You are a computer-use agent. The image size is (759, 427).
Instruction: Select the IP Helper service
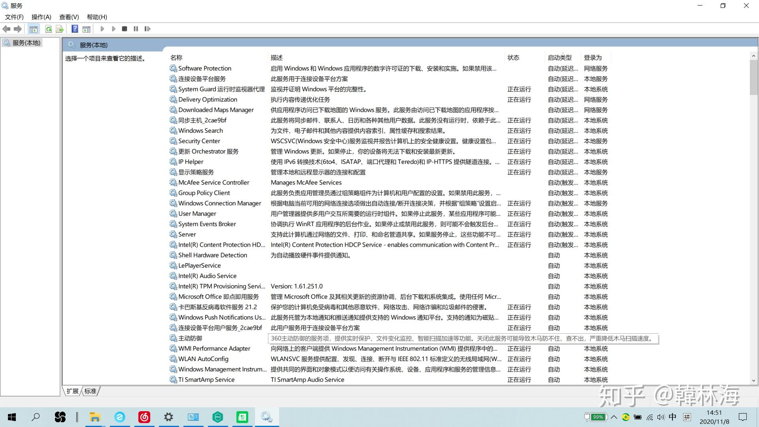pyautogui.click(x=191, y=162)
